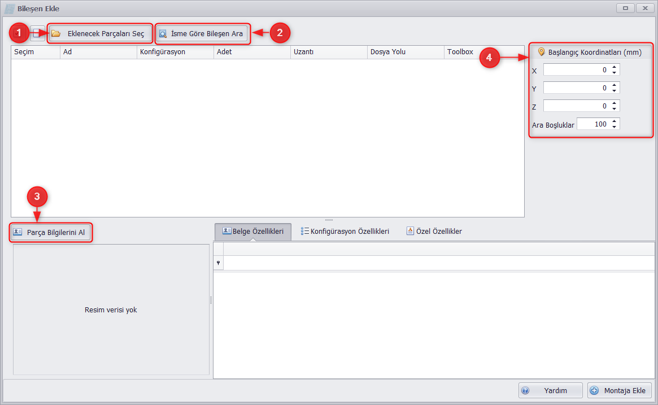The height and width of the screenshot is (405, 658).
Task: Click the Montaja Ekle button
Action: 620,390
